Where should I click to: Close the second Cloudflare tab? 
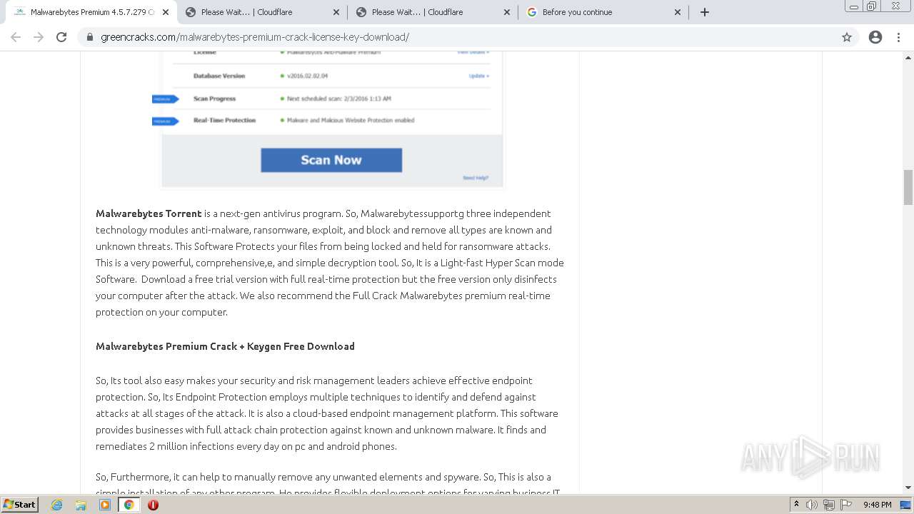point(507,12)
